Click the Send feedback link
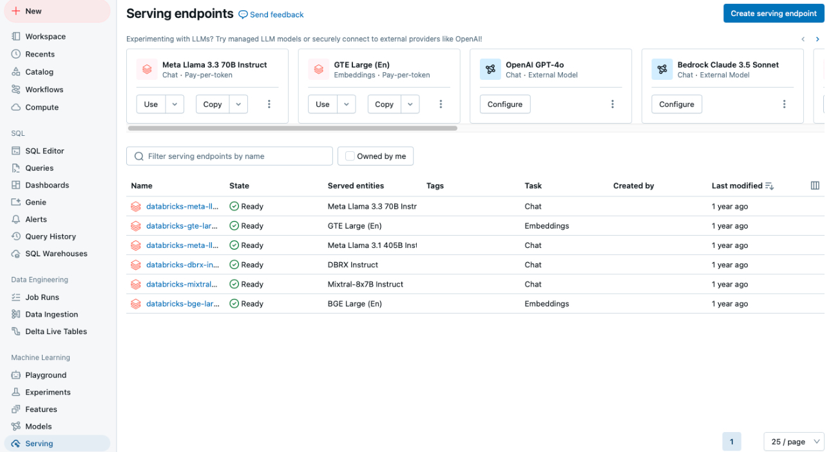 271,14
